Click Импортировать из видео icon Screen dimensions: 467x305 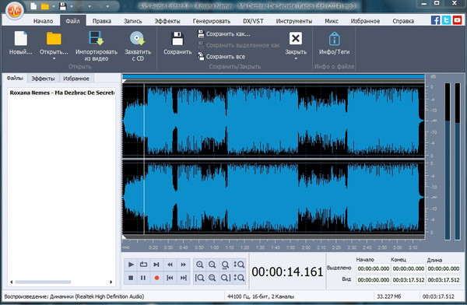[x=96, y=38]
